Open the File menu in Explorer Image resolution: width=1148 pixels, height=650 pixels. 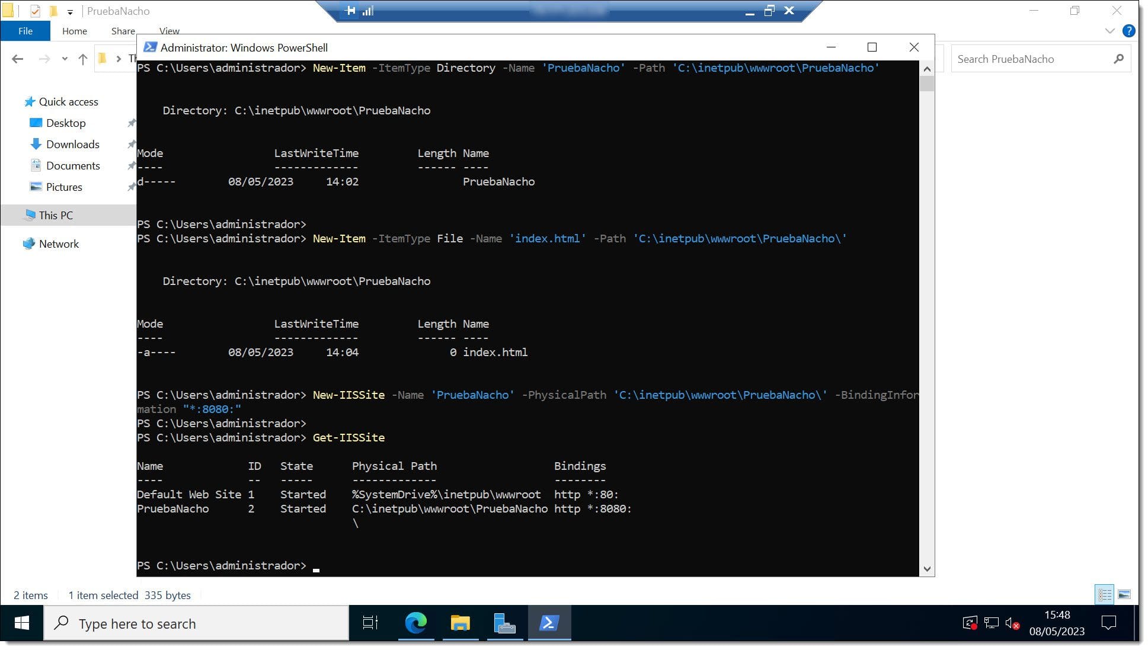click(25, 31)
